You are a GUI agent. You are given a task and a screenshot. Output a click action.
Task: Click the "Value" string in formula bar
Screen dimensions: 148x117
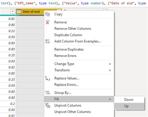pos(71,3)
